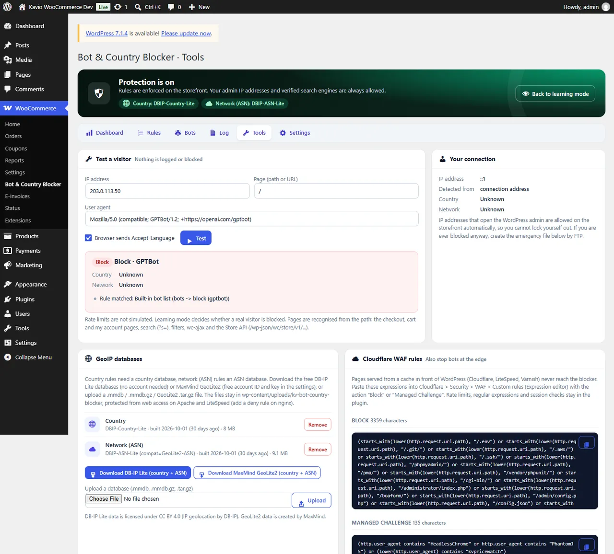Open Ctrl+K search in admin bar
614x554 pixels.
pyautogui.click(x=148, y=7)
